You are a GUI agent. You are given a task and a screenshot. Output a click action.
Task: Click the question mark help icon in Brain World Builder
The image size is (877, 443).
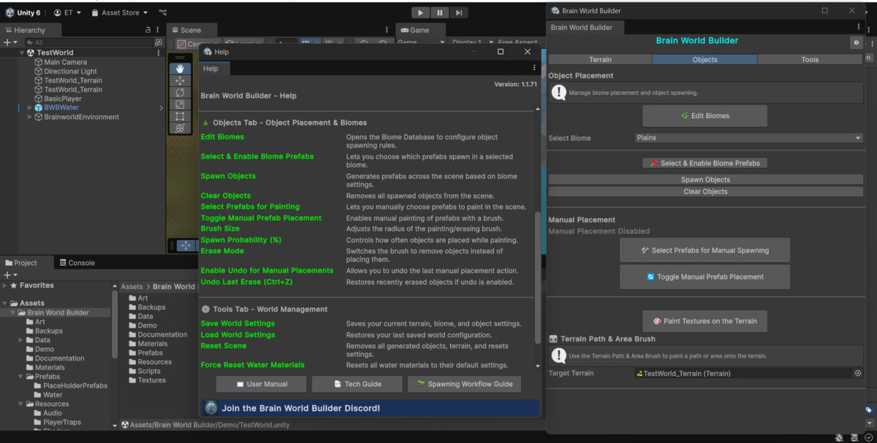click(856, 43)
